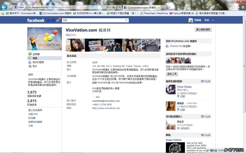Image resolution: width=246 pixels, height=153 pixels.
Task: Click 'Show all' beside the Fiona Chang section
Action: pyautogui.click(x=206, y=81)
